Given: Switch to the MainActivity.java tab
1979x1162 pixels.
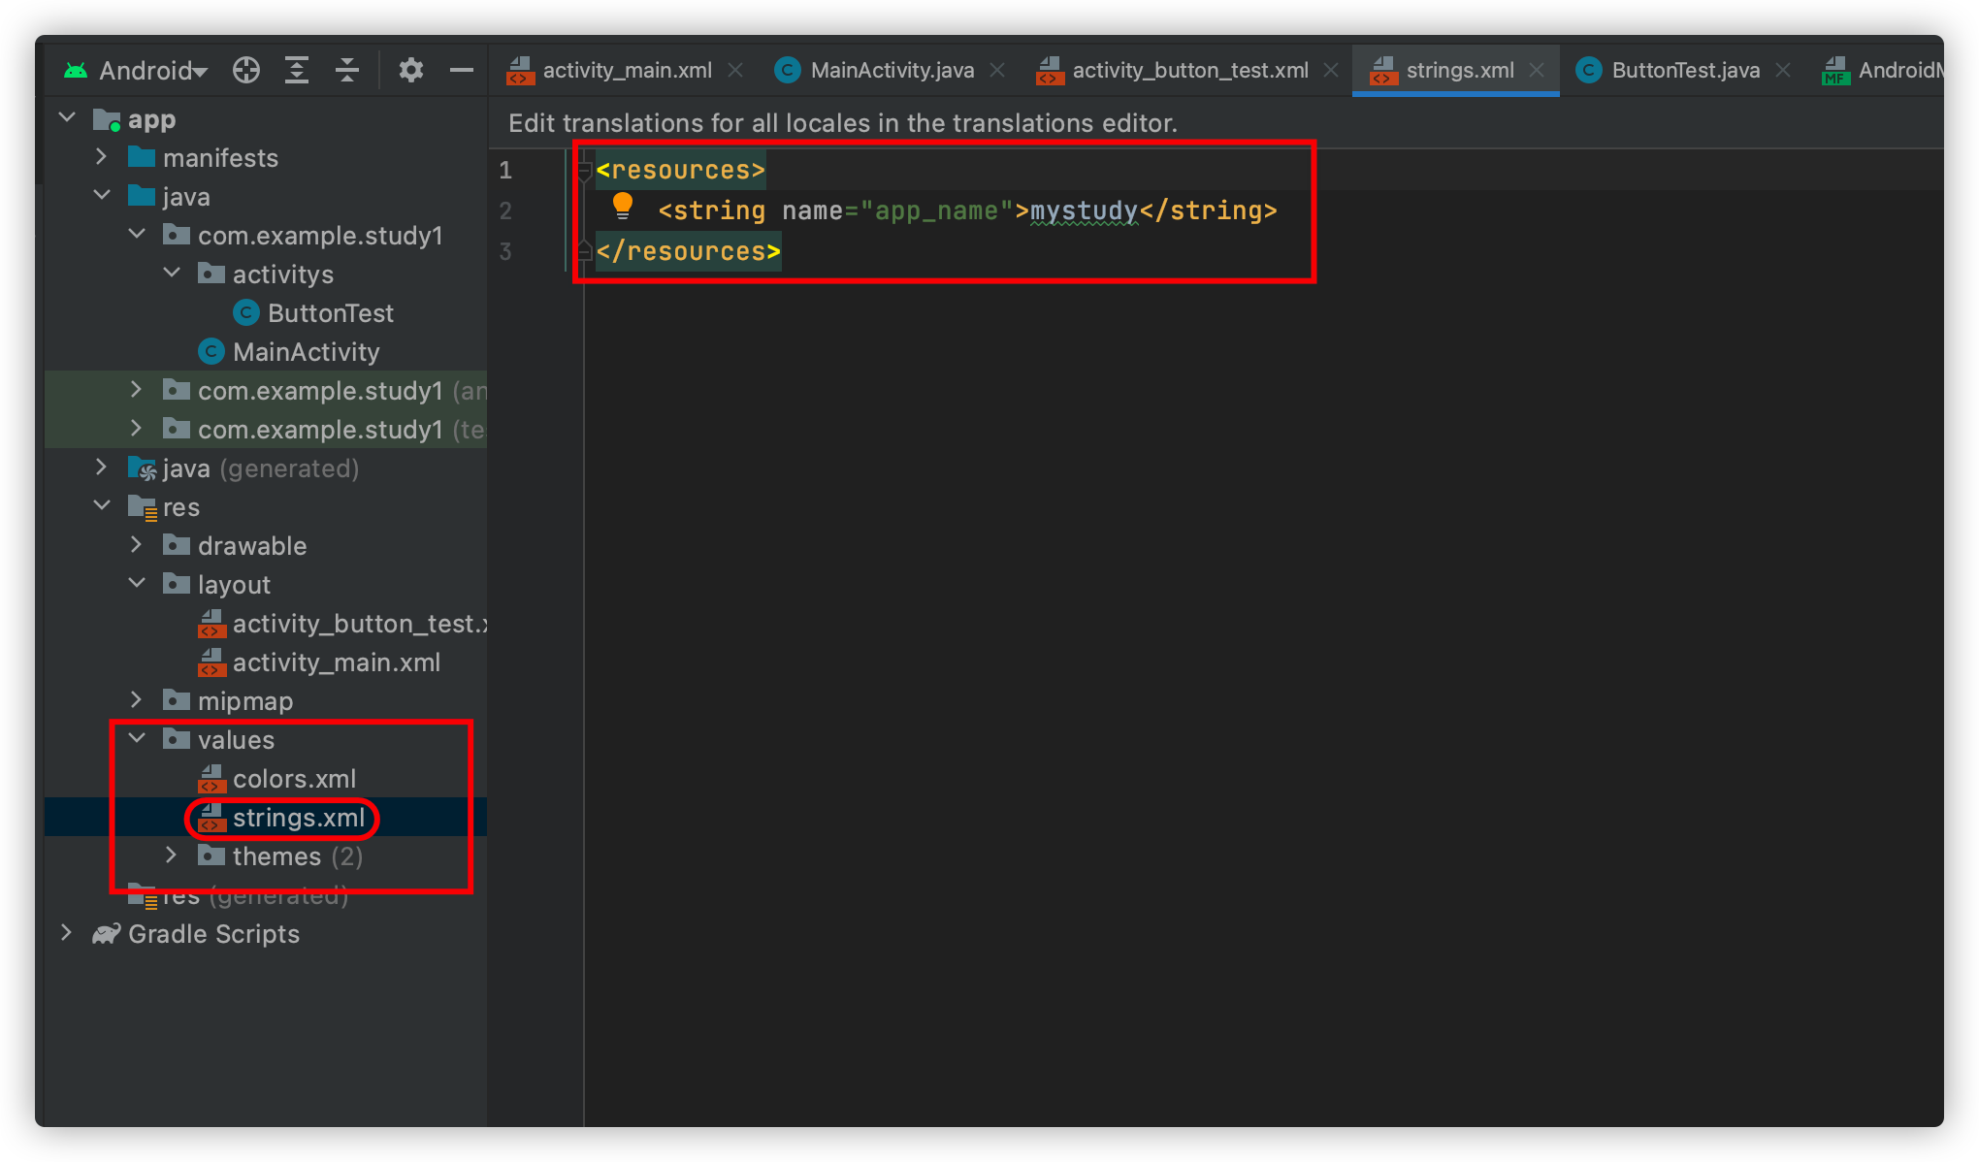Looking at the screenshot, I should pos(892,70).
